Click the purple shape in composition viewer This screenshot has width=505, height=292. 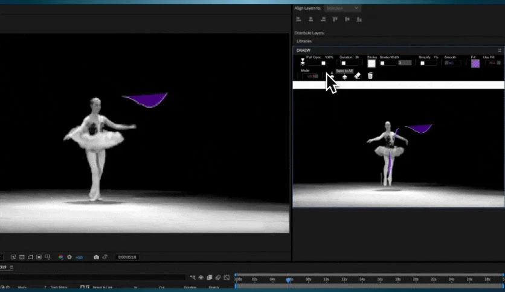tap(147, 100)
